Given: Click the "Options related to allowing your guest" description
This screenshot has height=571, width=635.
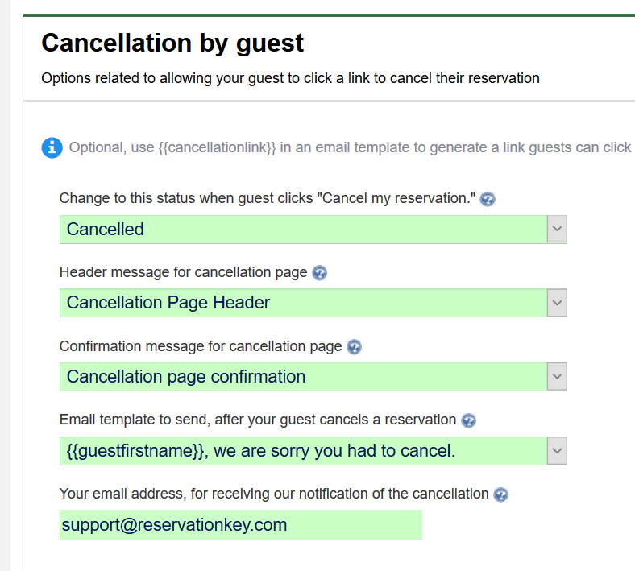Looking at the screenshot, I should [x=290, y=78].
